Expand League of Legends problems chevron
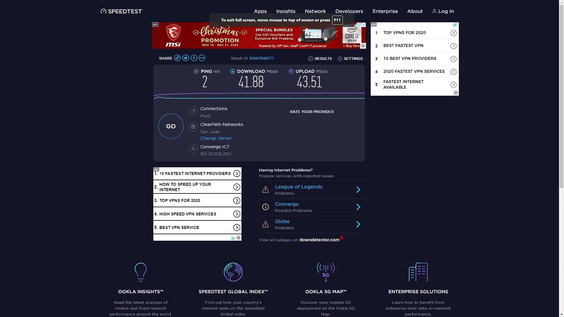The height and width of the screenshot is (317, 564). [x=358, y=190]
